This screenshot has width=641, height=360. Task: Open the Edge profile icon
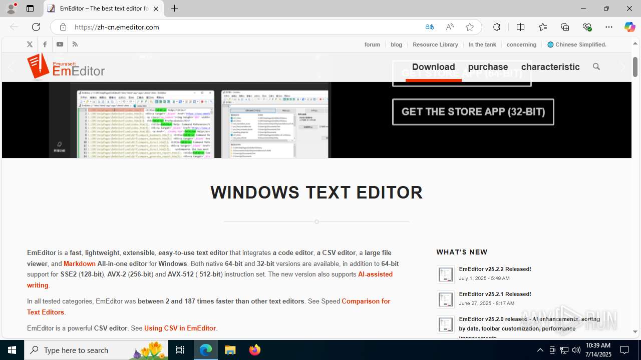pos(11,8)
